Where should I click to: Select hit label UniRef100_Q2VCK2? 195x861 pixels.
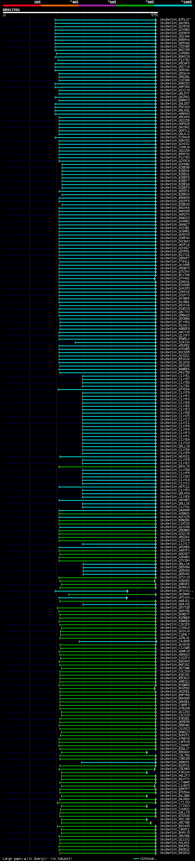click(x=175, y=144)
